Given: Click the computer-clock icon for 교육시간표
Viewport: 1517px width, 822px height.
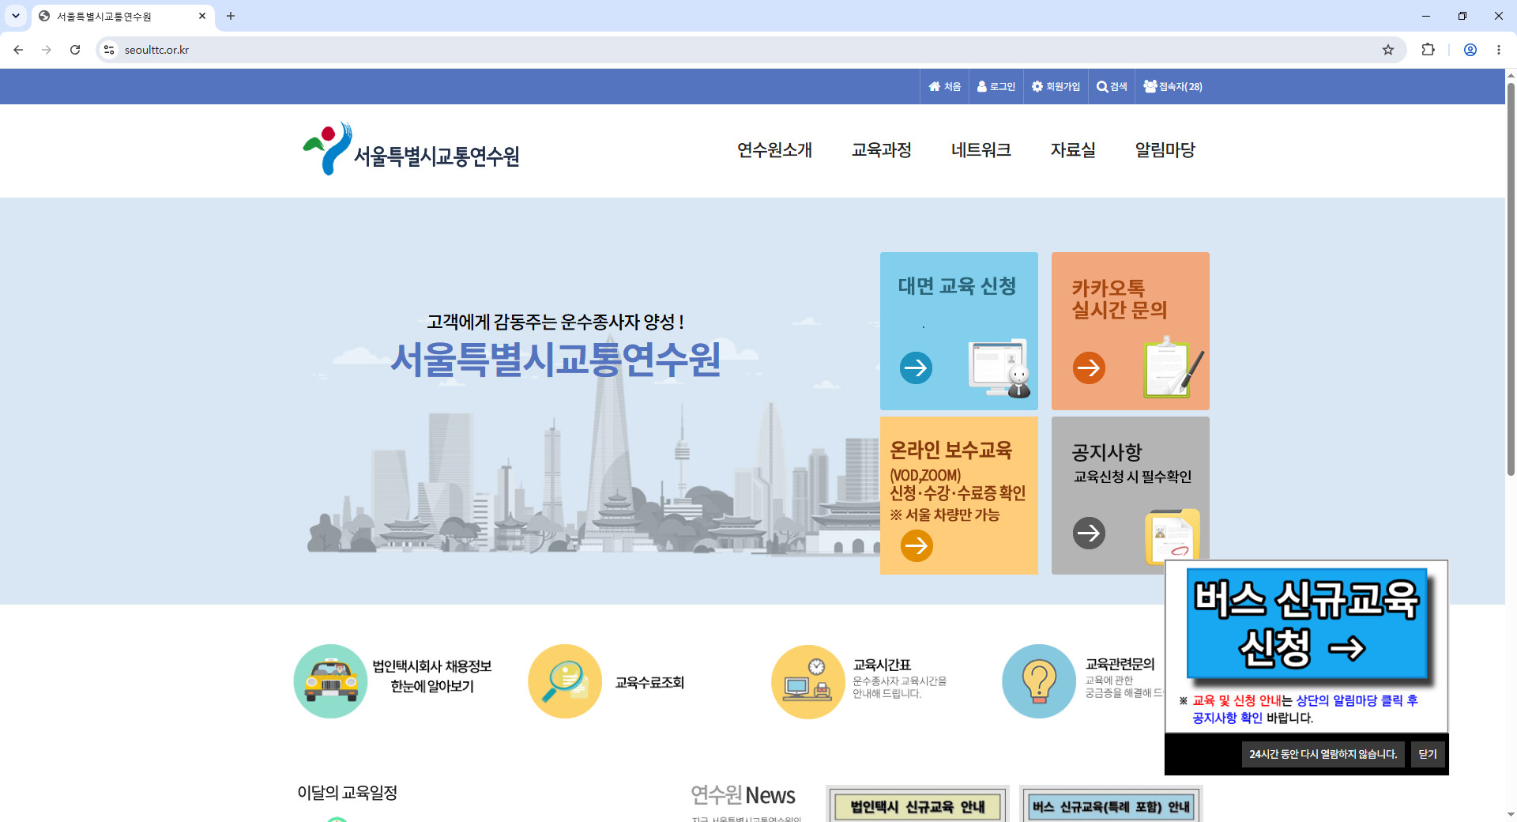Looking at the screenshot, I should point(808,681).
